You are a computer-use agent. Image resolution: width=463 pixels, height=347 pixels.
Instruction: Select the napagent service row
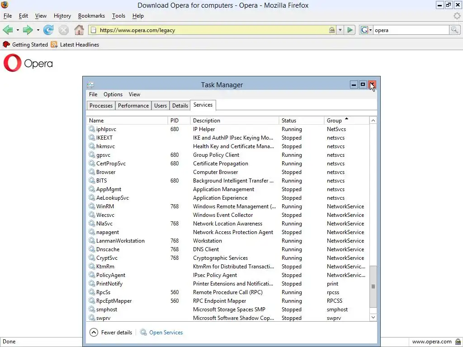coord(228,232)
